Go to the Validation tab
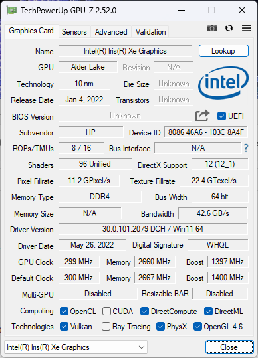Image resolution: width=258 pixels, height=358 pixels. click(x=150, y=32)
